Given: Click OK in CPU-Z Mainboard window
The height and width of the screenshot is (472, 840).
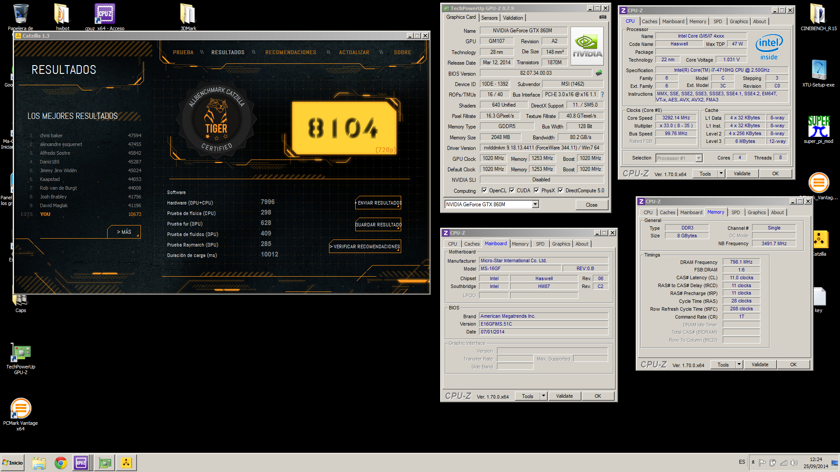Looking at the screenshot, I should click(598, 396).
